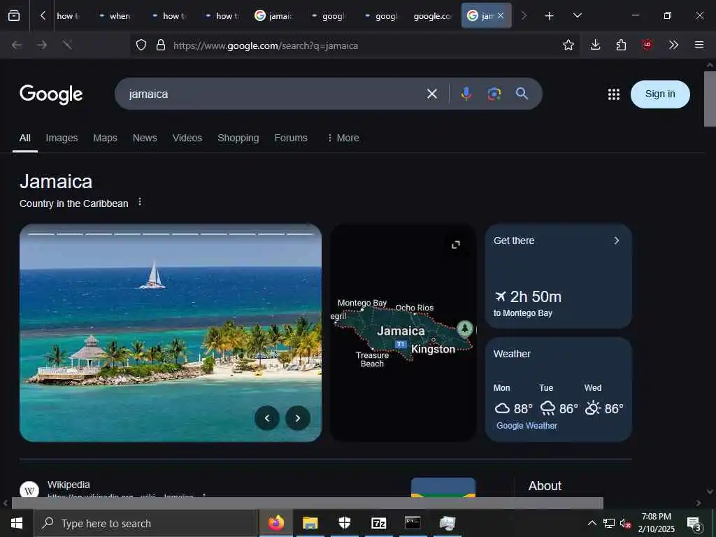Select the Videos results tab
Screen dimensions: 716x537
187,138
